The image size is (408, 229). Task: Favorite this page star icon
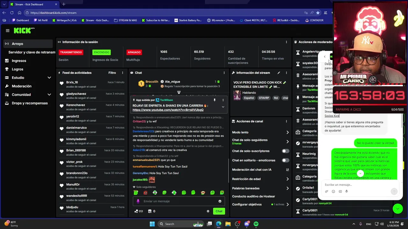tap(318, 13)
